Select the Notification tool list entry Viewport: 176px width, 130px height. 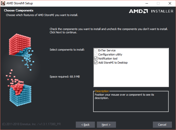click(108, 59)
